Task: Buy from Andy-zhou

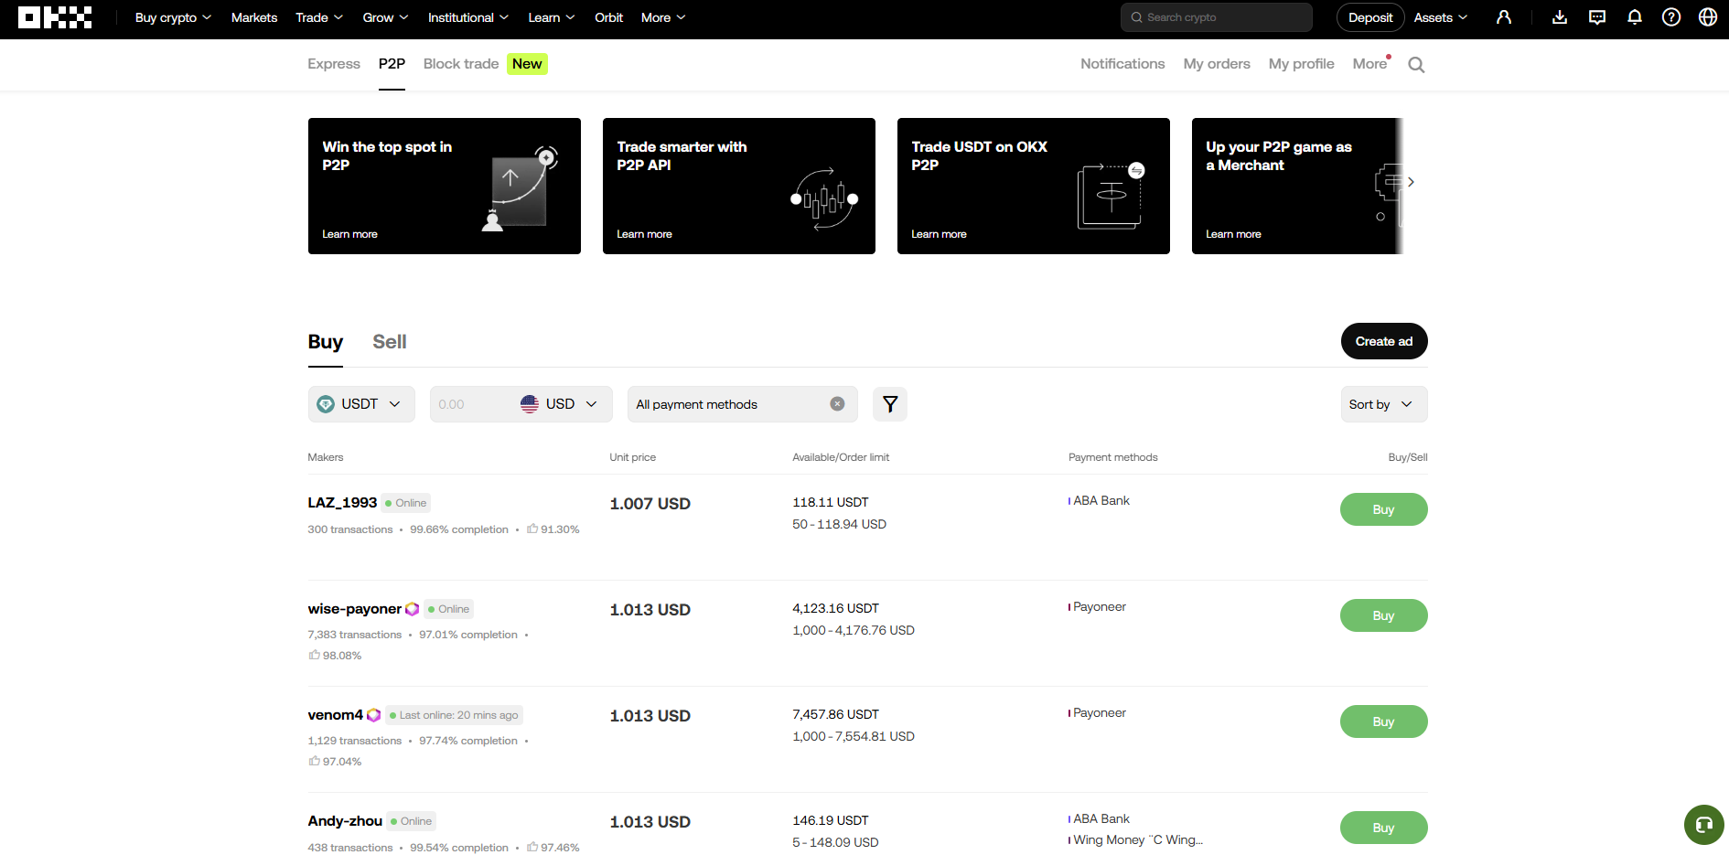Action: pyautogui.click(x=1384, y=828)
